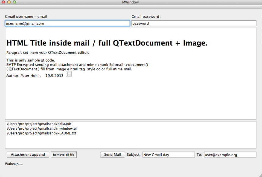
Task: Click the 'To:' label
Action: click(199, 155)
